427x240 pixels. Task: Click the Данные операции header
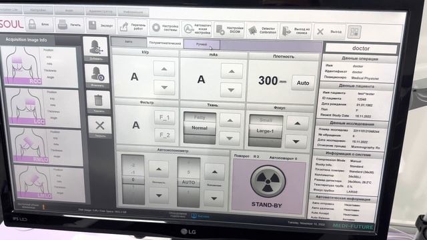(360, 59)
